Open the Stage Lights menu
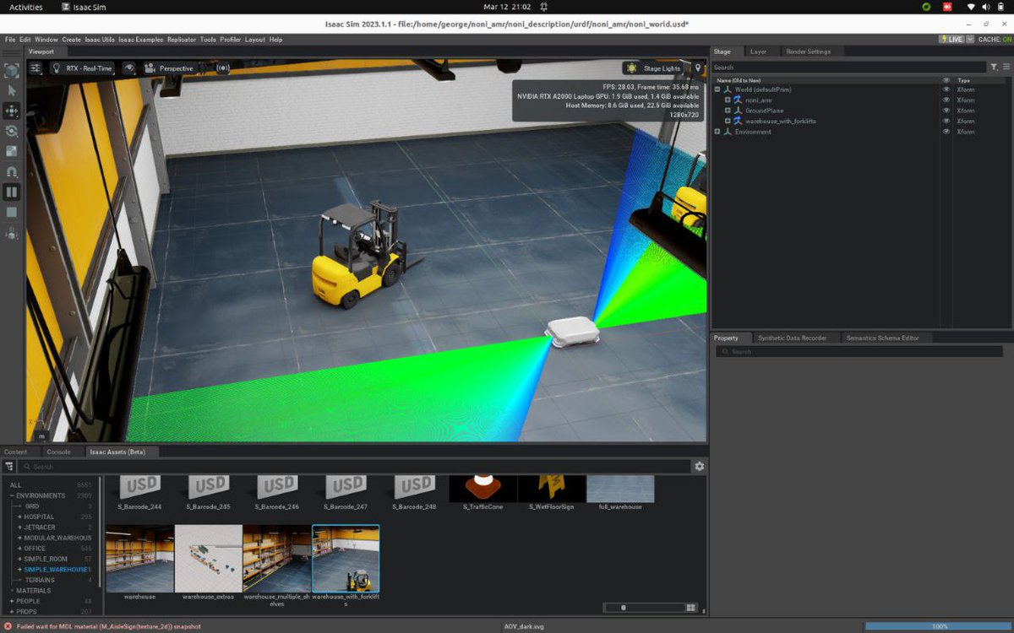The height and width of the screenshot is (633, 1014). [655, 68]
